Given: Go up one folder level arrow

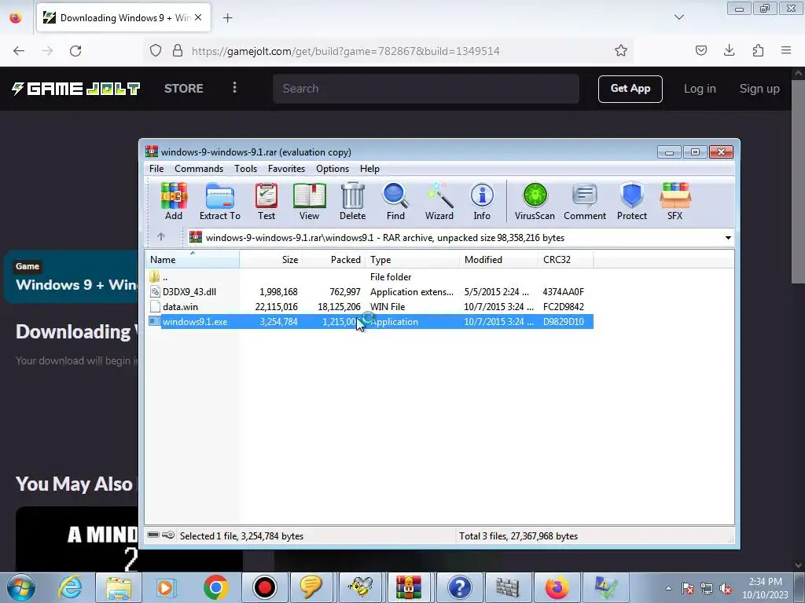Looking at the screenshot, I should (x=160, y=237).
